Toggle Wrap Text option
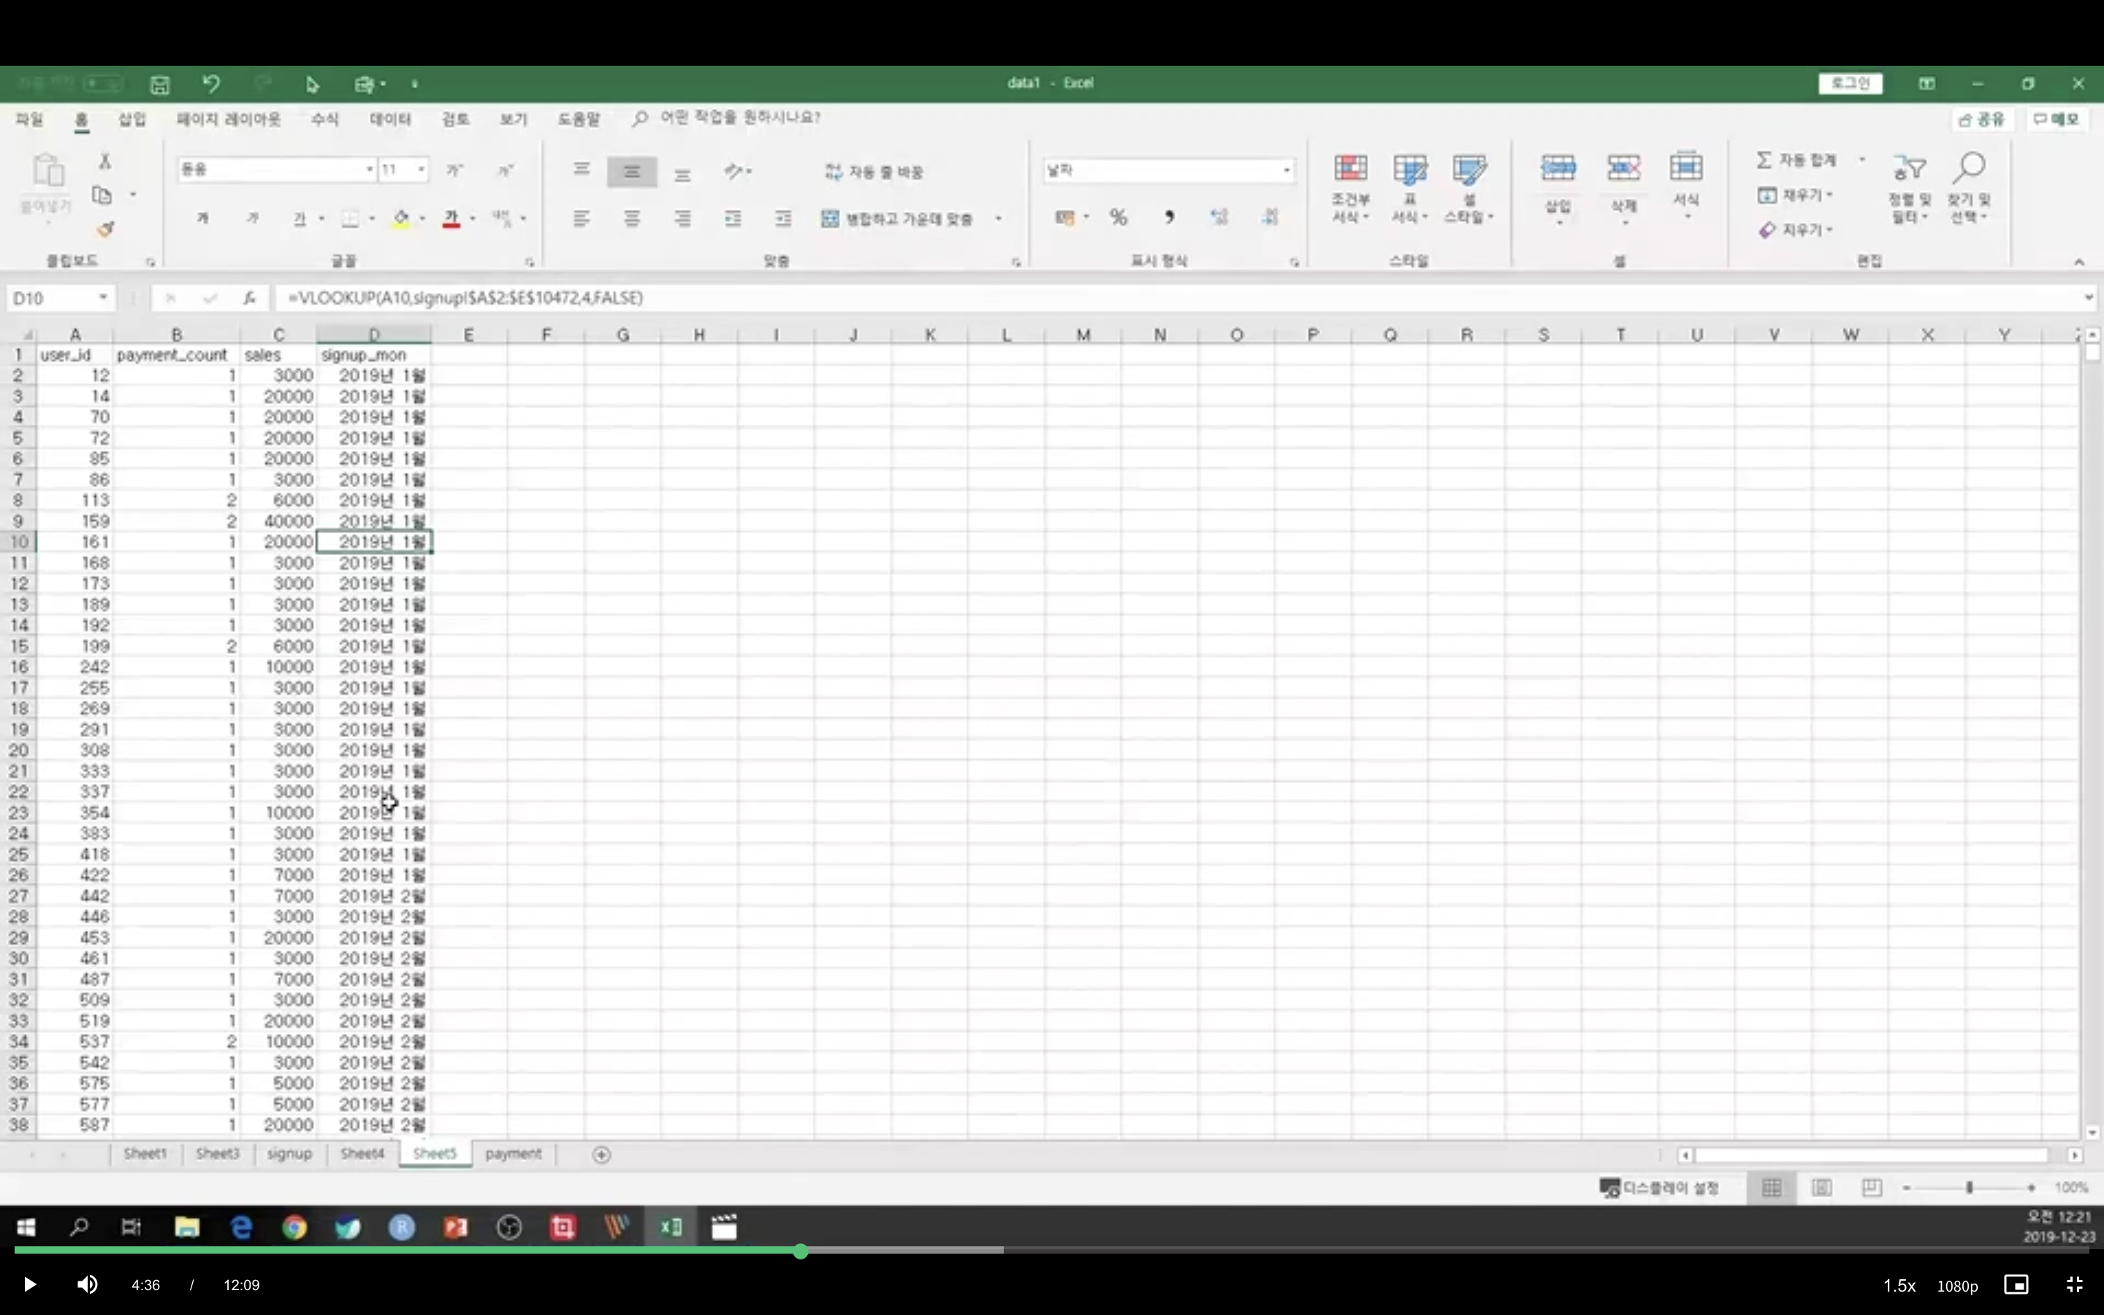 [874, 172]
